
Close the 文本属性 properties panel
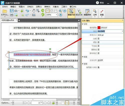click(x=123, y=20)
